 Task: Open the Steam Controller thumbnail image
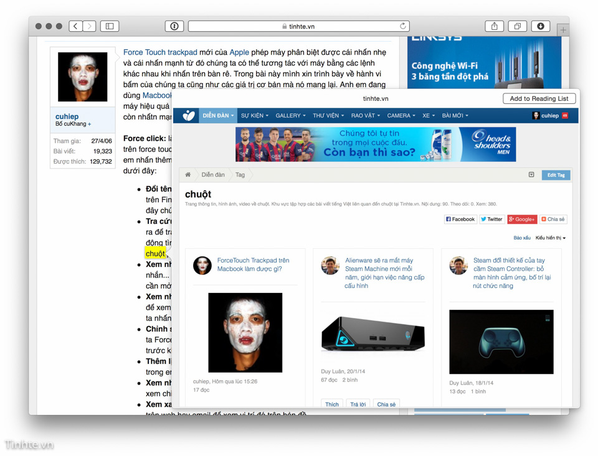pyautogui.click(x=501, y=342)
